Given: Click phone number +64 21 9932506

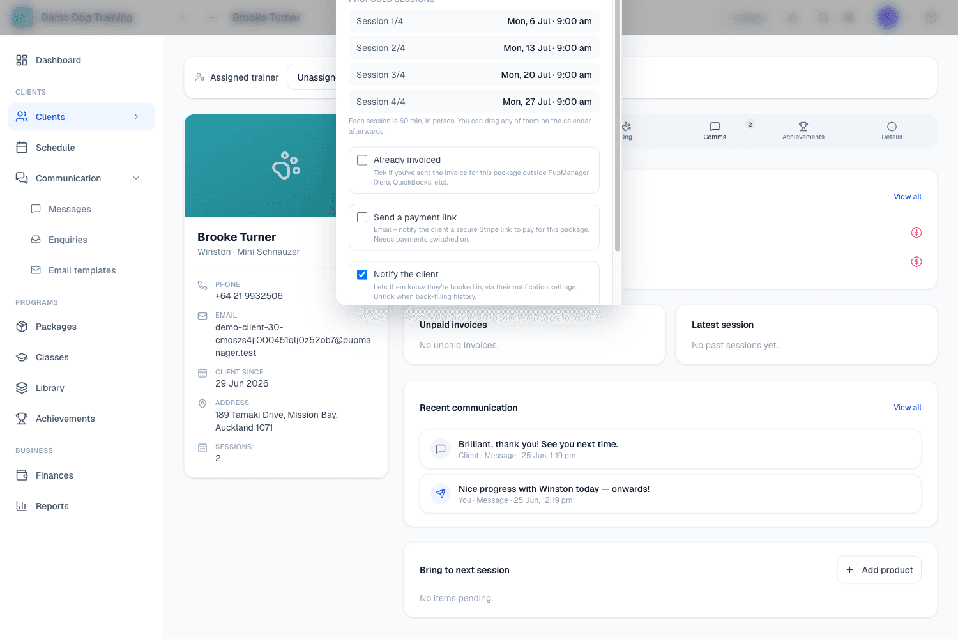Looking at the screenshot, I should point(249,296).
